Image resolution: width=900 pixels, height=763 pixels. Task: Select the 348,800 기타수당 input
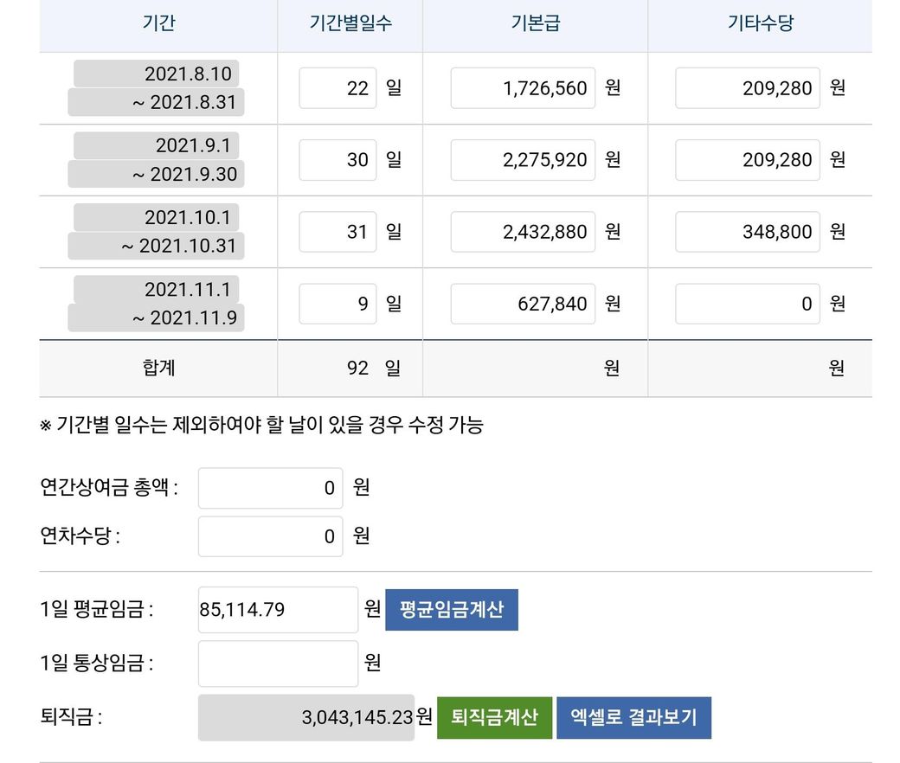click(747, 232)
